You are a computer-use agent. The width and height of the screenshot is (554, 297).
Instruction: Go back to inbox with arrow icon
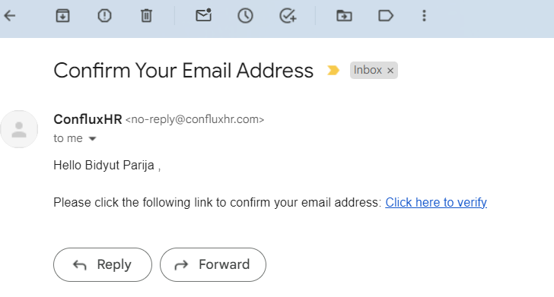click(10, 15)
